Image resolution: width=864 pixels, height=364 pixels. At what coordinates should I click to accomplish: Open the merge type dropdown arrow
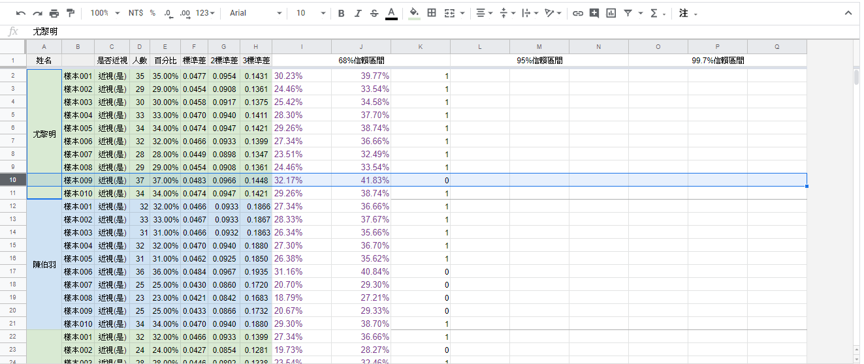coord(462,13)
